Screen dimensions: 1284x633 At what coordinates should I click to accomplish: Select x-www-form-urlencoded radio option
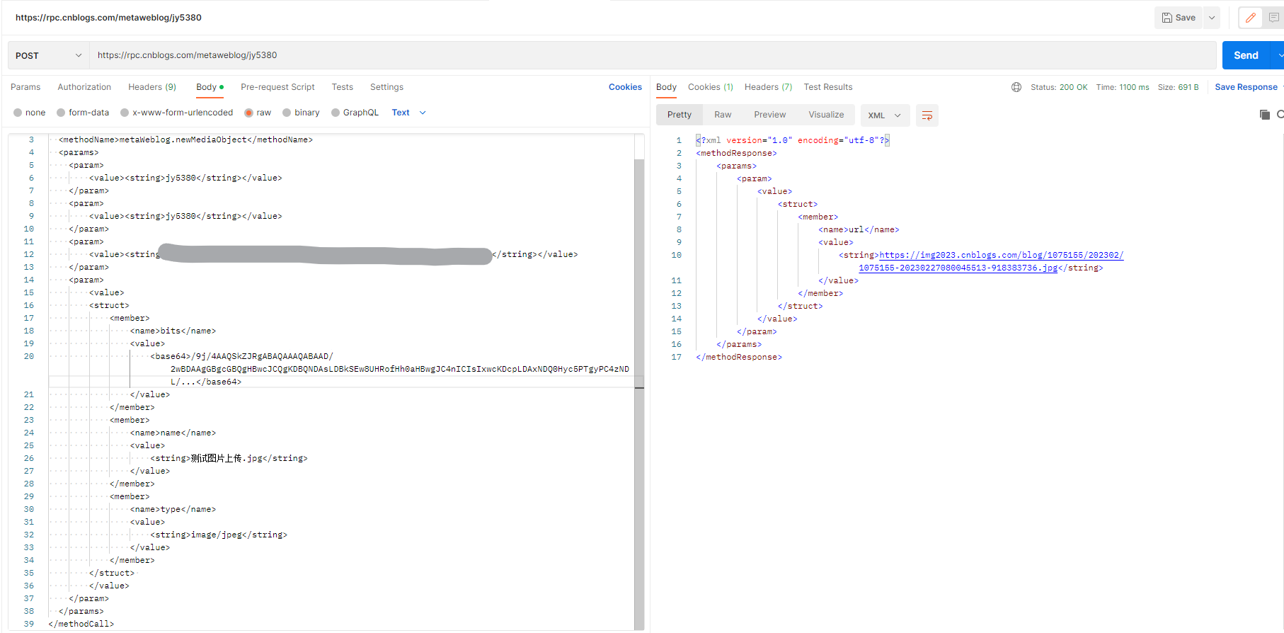coord(125,113)
